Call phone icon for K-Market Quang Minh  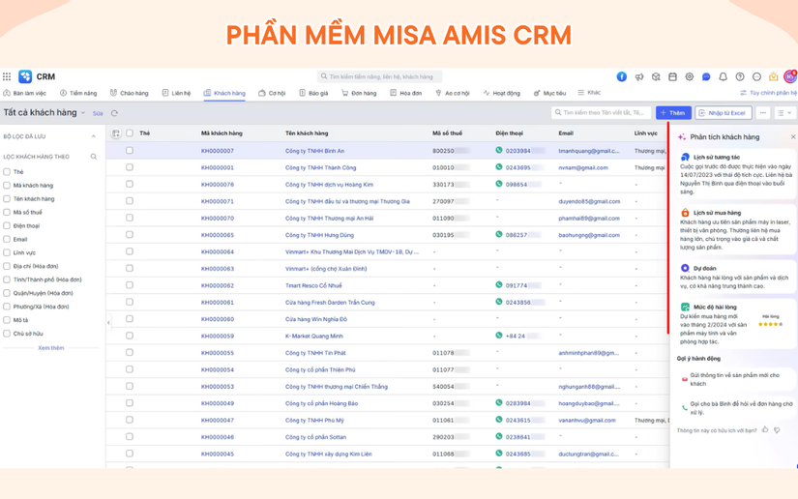tap(499, 336)
